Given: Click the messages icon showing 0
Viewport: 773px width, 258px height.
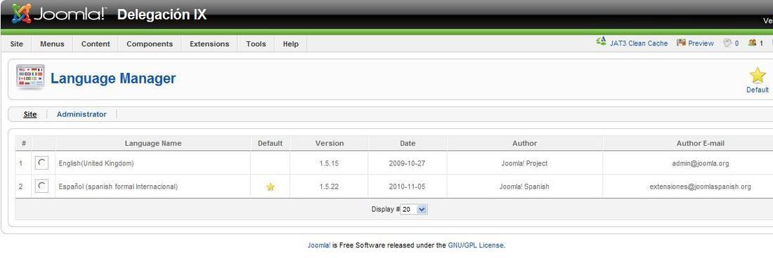Looking at the screenshot, I should [x=727, y=43].
